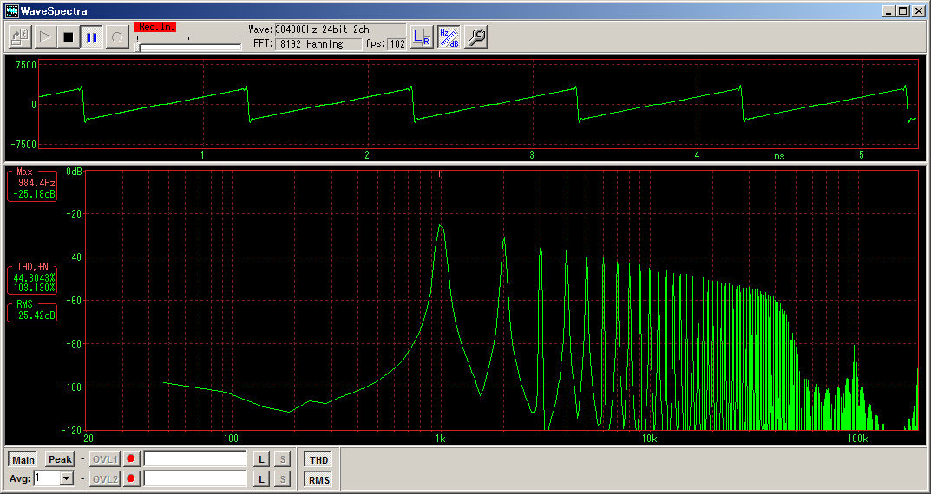The height and width of the screenshot is (494, 931).
Task: Start recording with the circle record button
Action: pos(117,37)
